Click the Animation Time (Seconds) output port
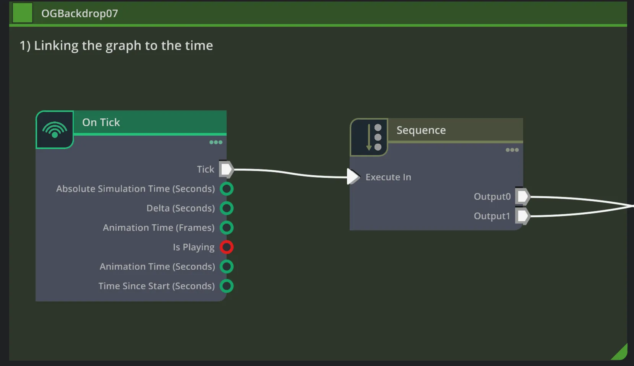This screenshot has height=366, width=634. click(227, 267)
